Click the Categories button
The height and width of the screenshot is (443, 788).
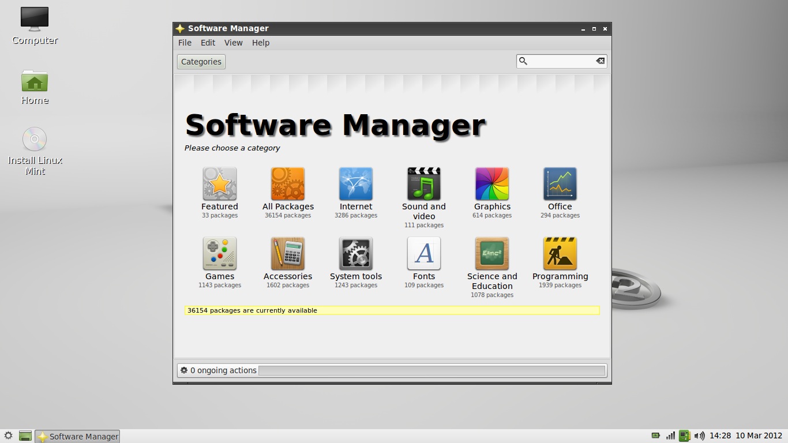(x=201, y=62)
